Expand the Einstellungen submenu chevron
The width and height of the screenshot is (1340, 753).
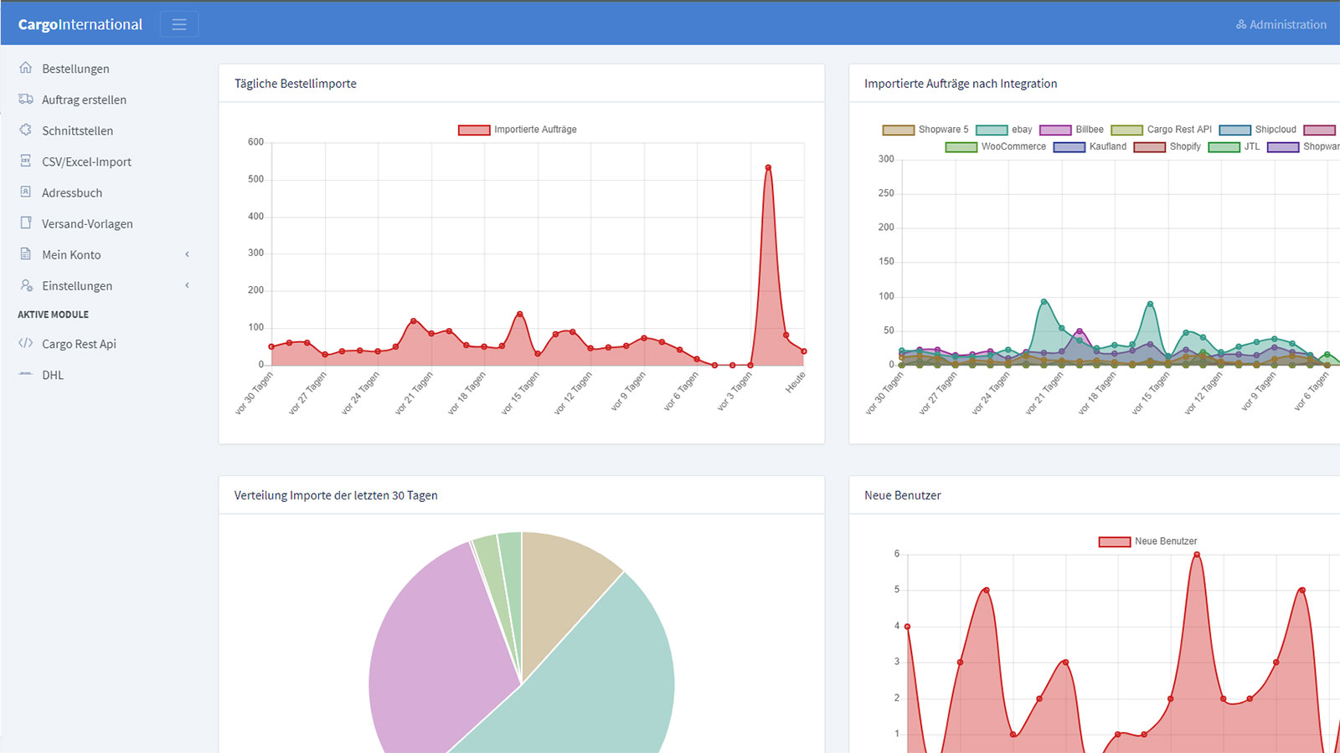click(x=187, y=285)
